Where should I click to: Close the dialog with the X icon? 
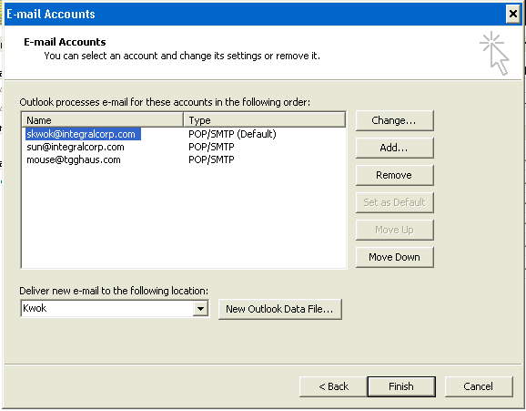point(513,14)
